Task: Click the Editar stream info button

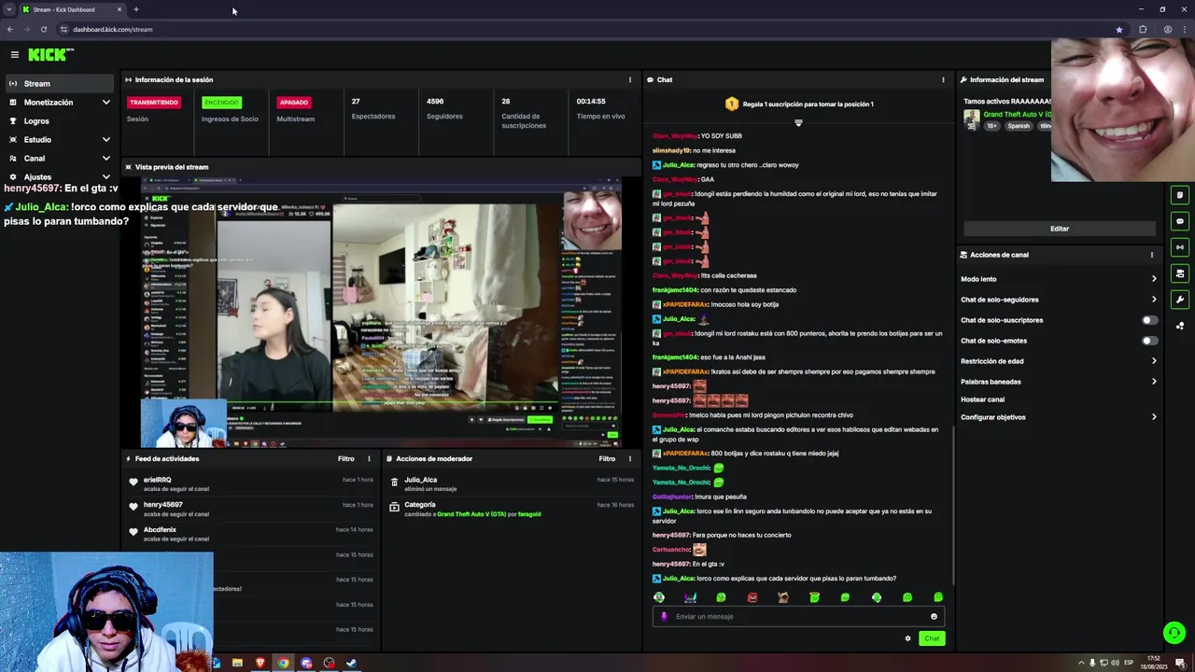Action: click(x=1059, y=228)
